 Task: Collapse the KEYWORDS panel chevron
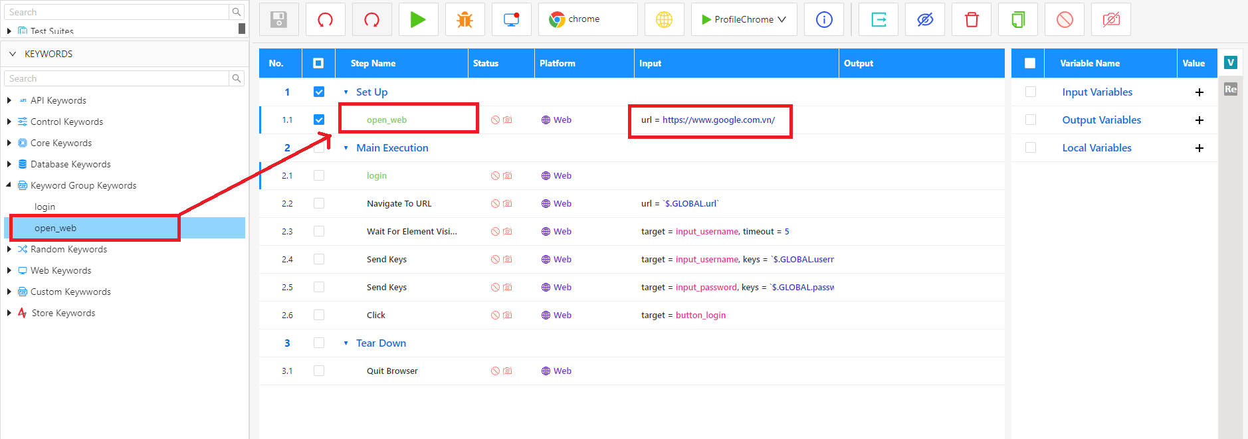point(13,54)
